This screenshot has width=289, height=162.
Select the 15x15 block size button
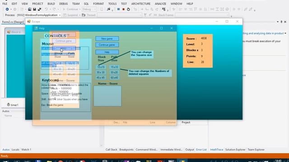(x=101, y=67)
